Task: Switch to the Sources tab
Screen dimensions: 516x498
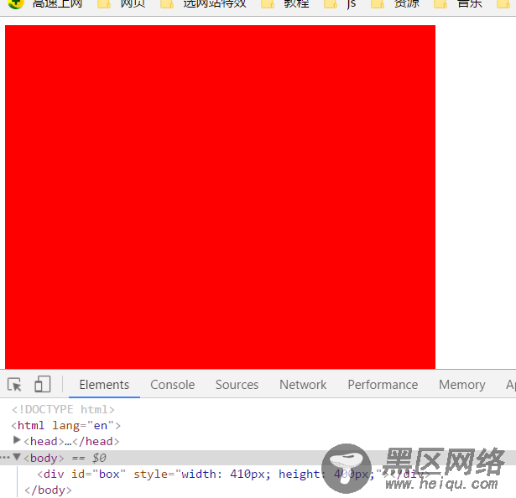Action: point(237,385)
